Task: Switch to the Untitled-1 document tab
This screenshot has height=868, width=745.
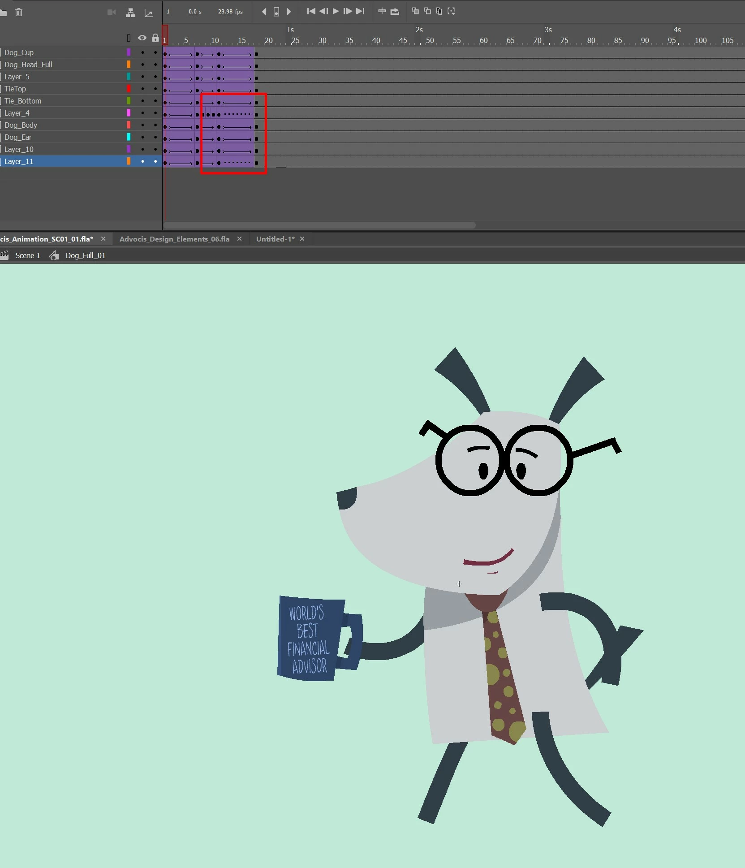Action: click(x=275, y=239)
